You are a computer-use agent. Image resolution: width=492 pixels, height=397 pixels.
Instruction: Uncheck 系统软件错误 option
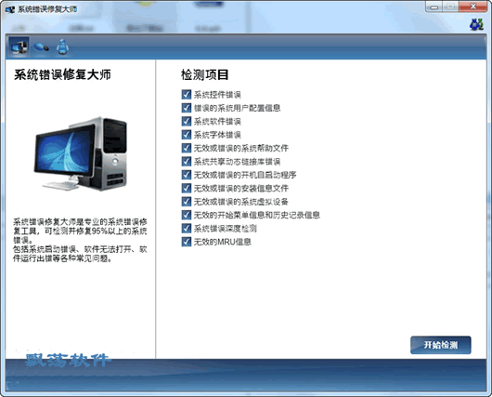187,121
